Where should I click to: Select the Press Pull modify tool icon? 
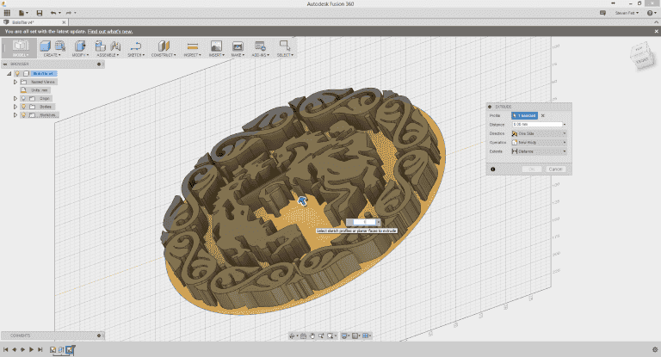tap(80, 46)
